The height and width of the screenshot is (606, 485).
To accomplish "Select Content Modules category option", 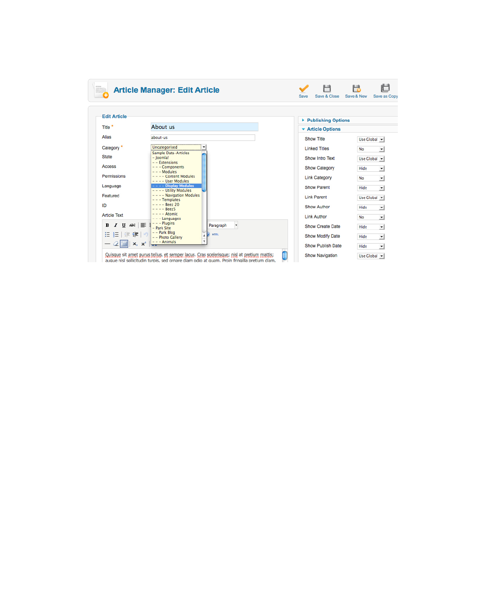I will click(x=176, y=176).
